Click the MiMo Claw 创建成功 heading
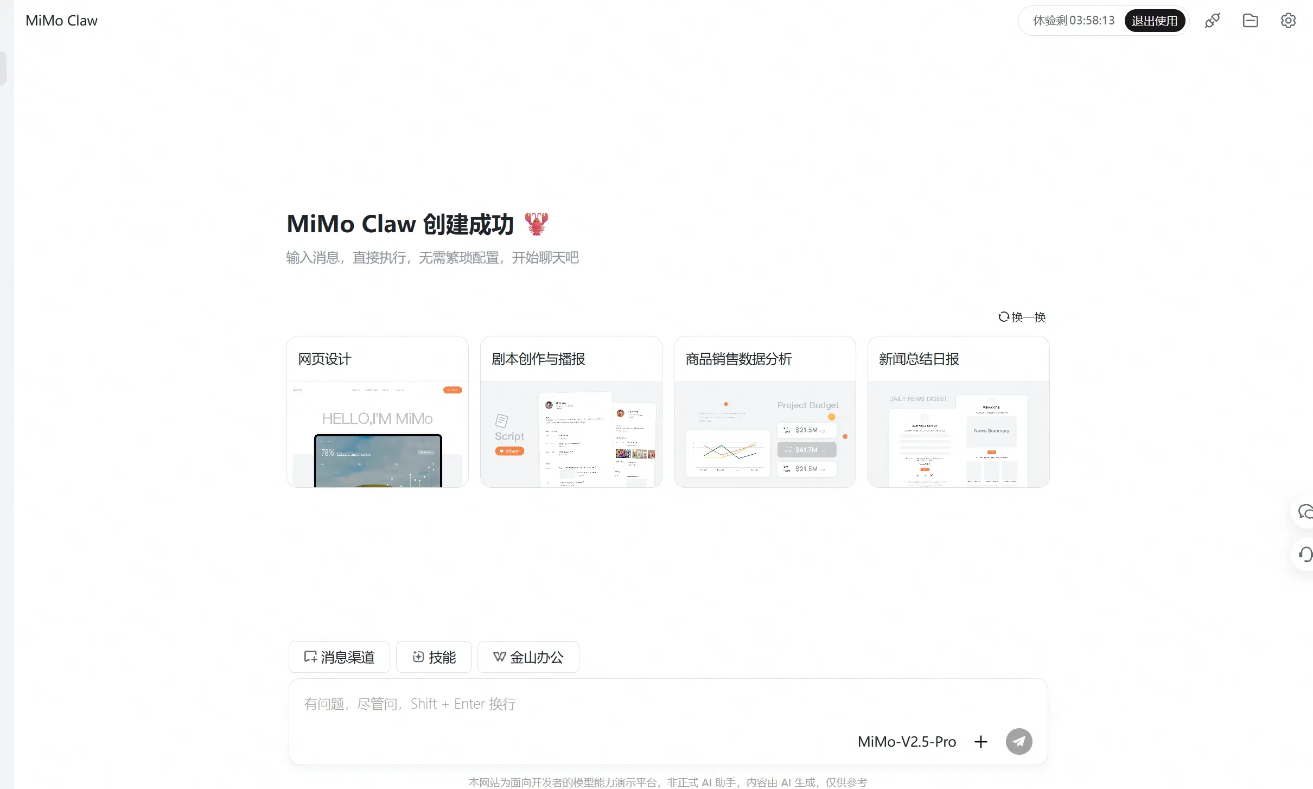 [400, 224]
